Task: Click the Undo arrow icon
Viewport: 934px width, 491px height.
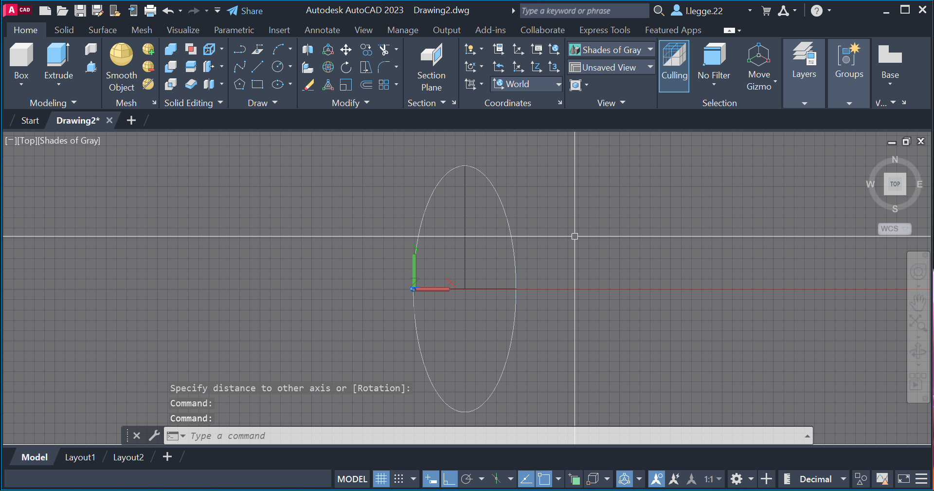Action: 168,10
